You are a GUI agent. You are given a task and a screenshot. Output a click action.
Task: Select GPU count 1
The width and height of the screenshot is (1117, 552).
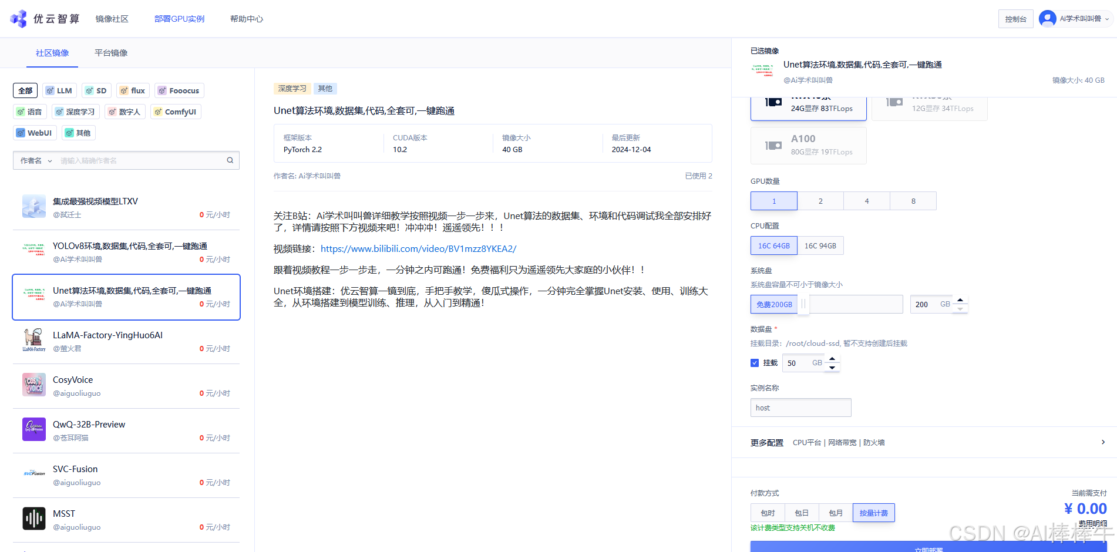[774, 201]
